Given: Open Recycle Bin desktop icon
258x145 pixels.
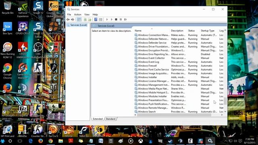Looking at the screenshot, I should point(7,8).
